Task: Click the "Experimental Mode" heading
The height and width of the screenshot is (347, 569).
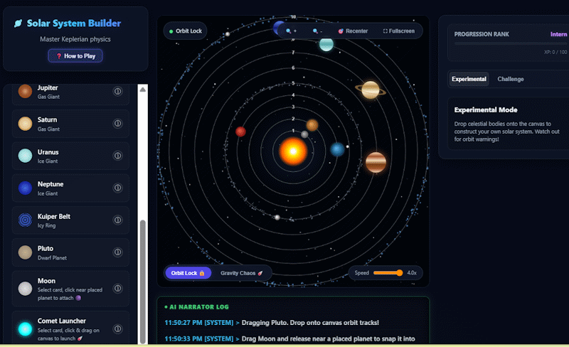Action: tap(486, 110)
